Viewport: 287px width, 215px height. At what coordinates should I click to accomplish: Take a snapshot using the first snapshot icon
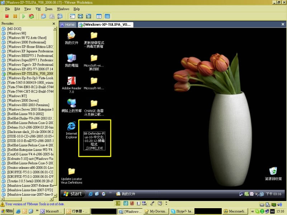pyautogui.click(x=43, y=16)
